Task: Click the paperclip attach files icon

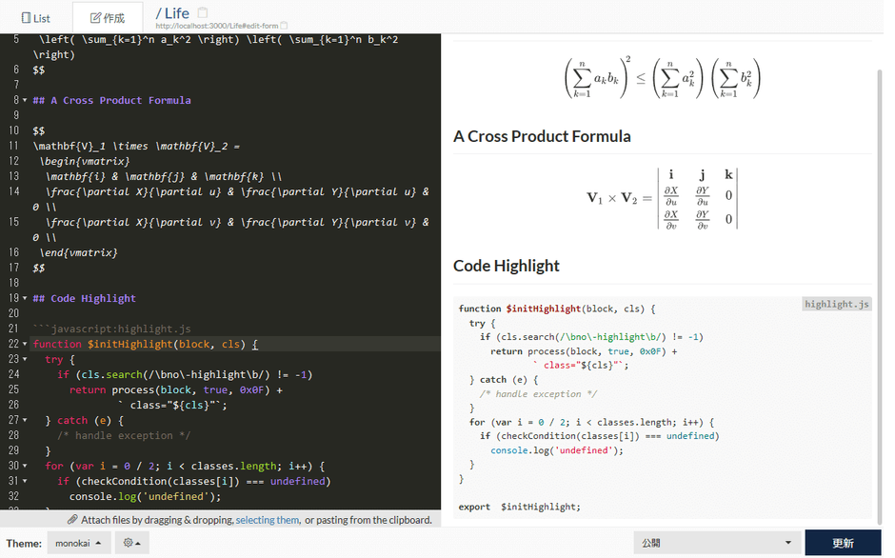Action: pos(72,520)
